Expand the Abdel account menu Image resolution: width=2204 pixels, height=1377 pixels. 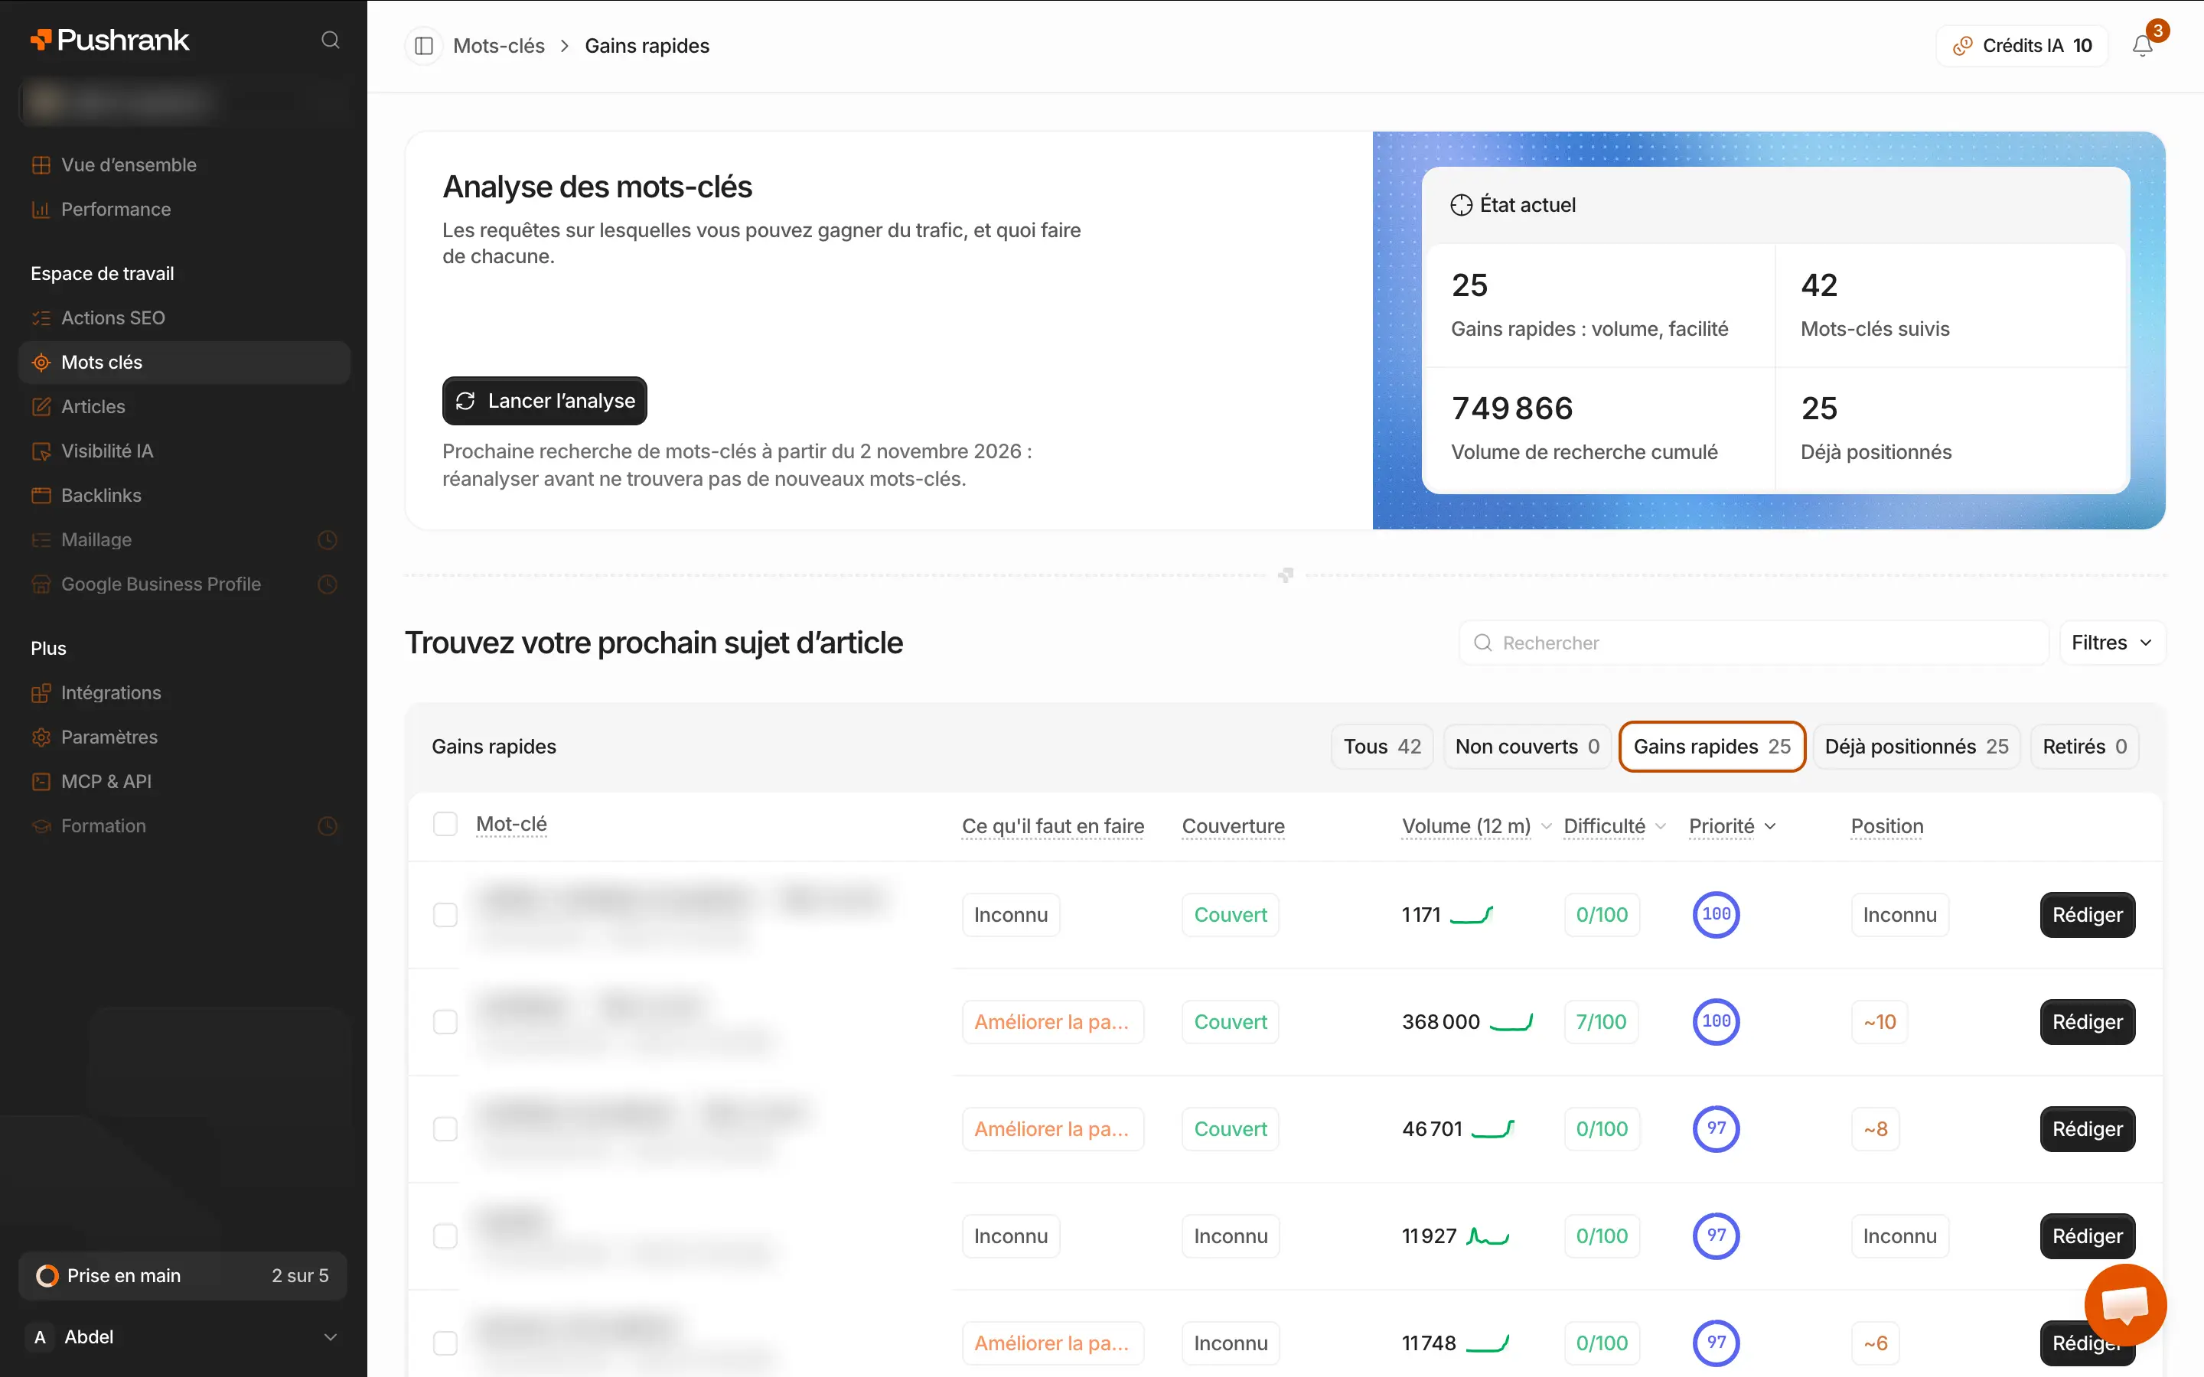pos(184,1337)
